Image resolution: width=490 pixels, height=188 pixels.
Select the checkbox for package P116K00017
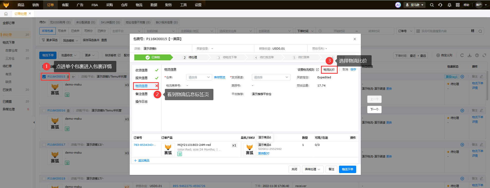point(44,145)
